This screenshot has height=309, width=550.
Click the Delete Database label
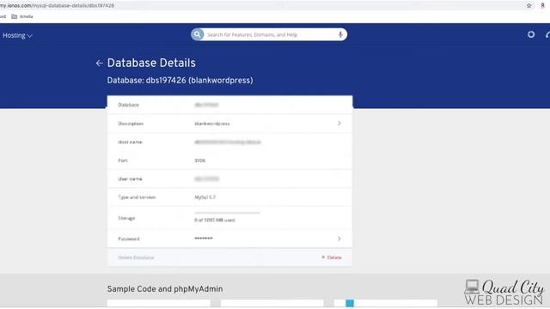(x=136, y=257)
